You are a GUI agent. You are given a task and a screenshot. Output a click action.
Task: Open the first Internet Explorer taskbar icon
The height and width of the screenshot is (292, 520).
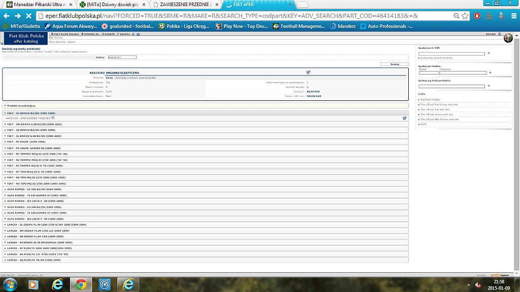point(57,284)
